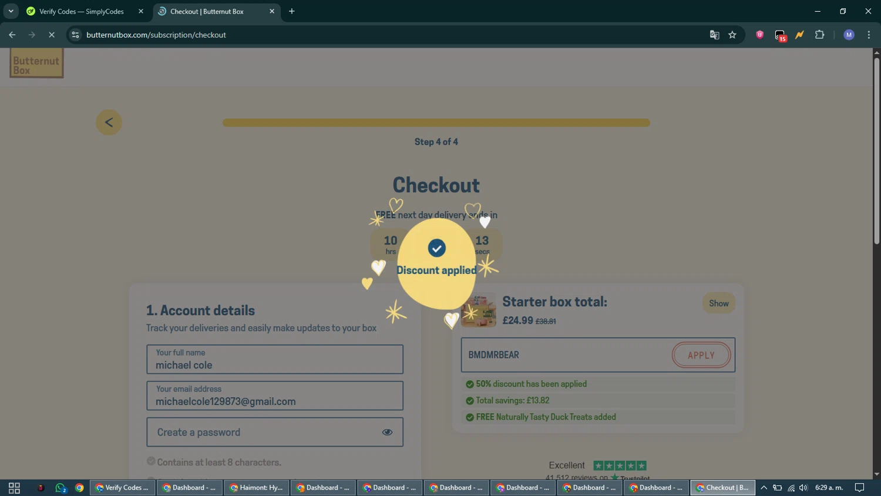Go back with the yellow chevron button
The image size is (881, 496).
coord(109,122)
